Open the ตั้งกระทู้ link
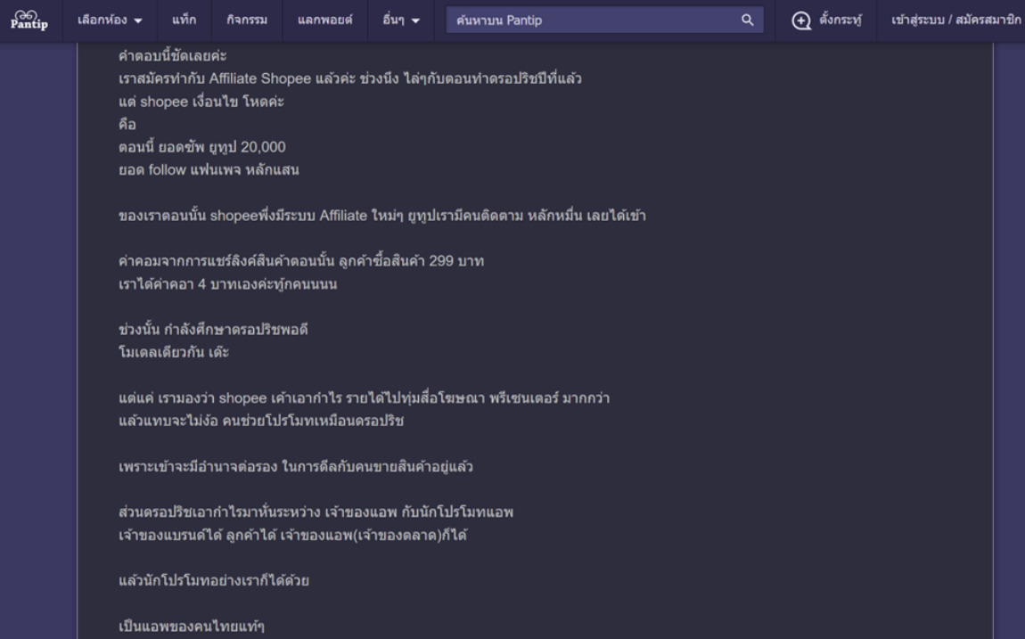1025x639 pixels. (840, 20)
